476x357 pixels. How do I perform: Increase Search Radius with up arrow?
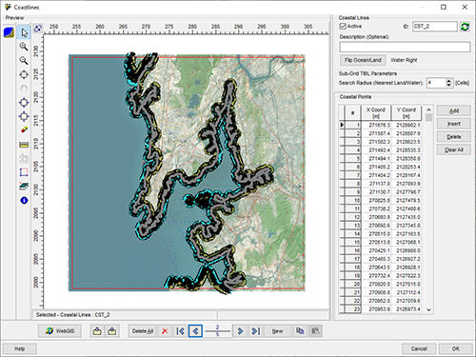point(448,81)
